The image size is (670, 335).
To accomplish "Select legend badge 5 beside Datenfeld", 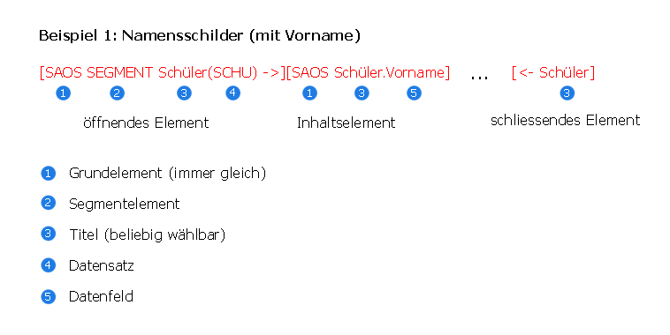I will click(x=49, y=296).
